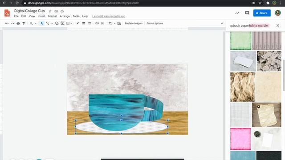Open the Shape tool
The width and height of the screenshot is (285, 160).
(x=57, y=24)
